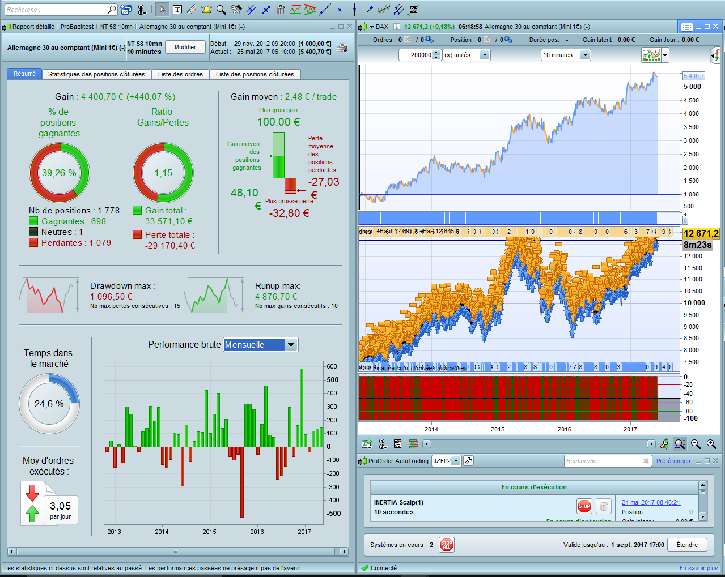
Task: Select the red triangle pattern drawing tool
Action: pyautogui.click(x=310, y=10)
